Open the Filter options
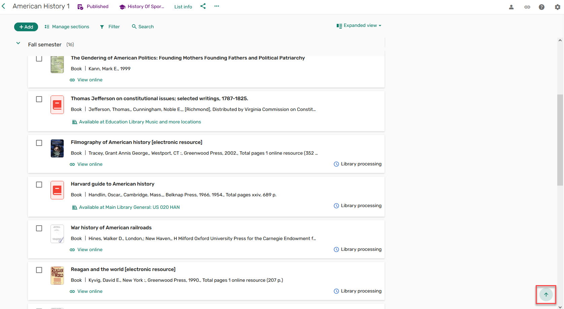 [110, 27]
